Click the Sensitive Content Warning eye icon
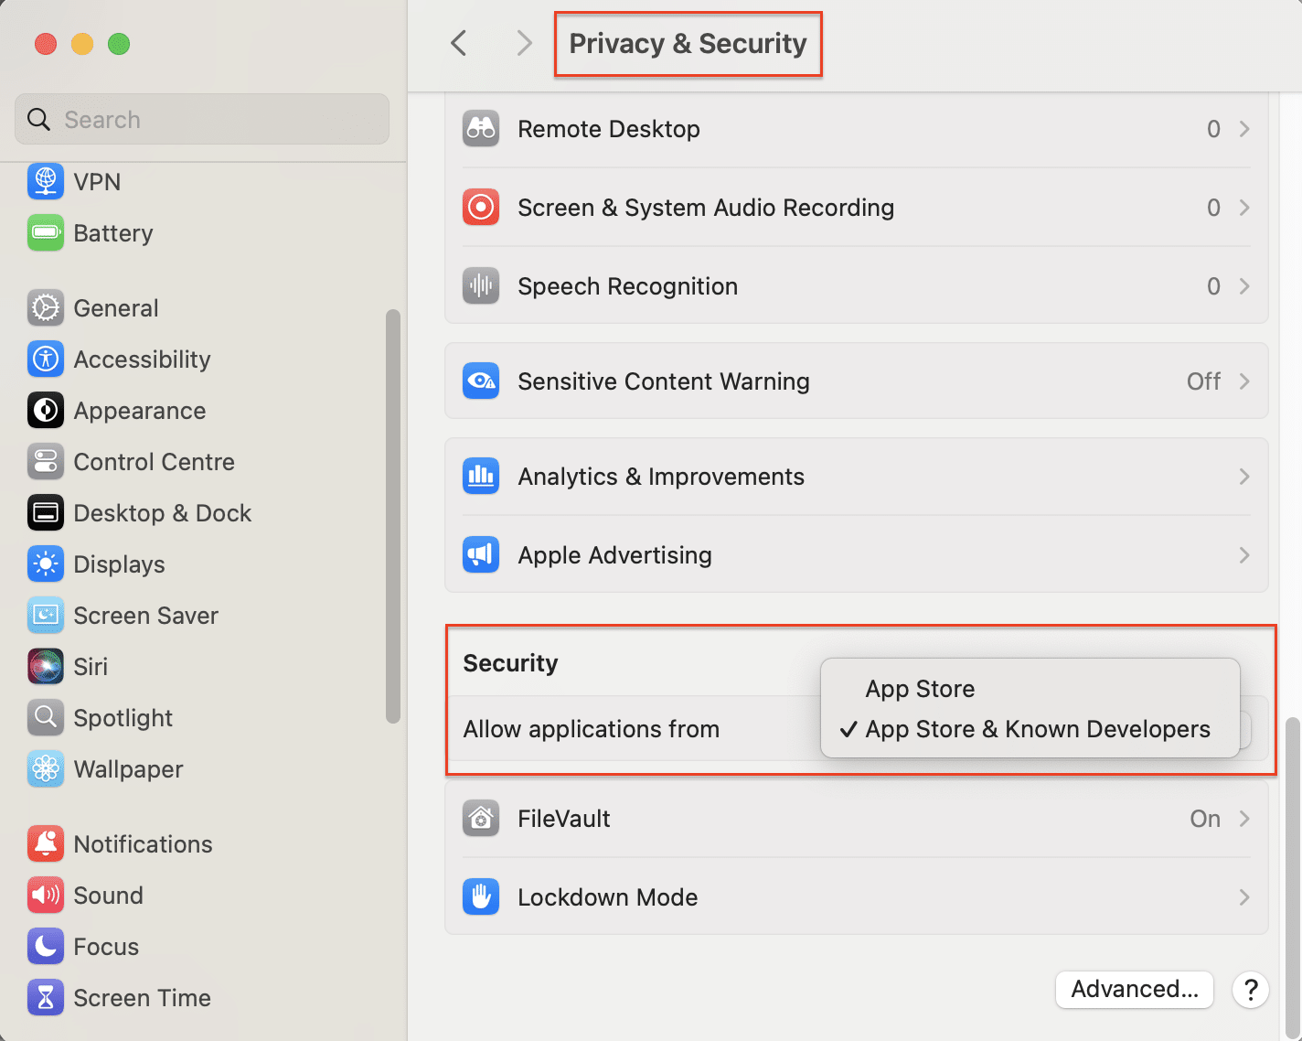Viewport: 1302px width, 1041px height. click(x=480, y=381)
